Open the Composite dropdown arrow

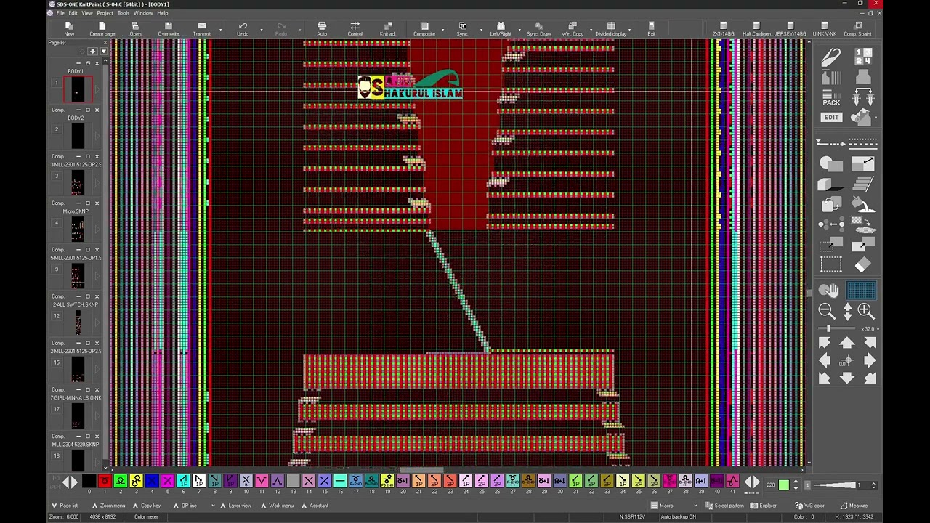[x=442, y=29]
